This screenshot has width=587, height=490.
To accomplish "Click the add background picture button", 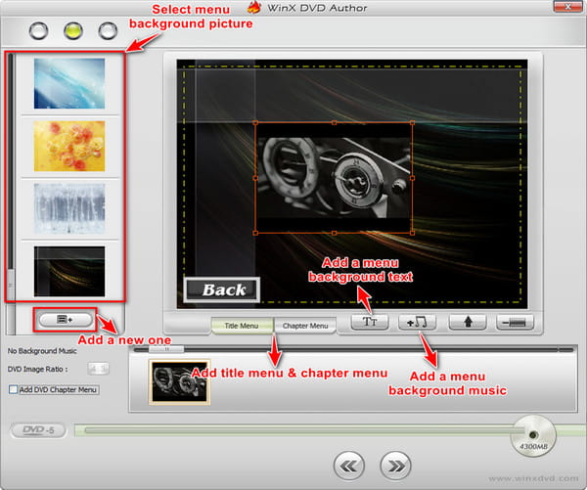I will pos(66,320).
